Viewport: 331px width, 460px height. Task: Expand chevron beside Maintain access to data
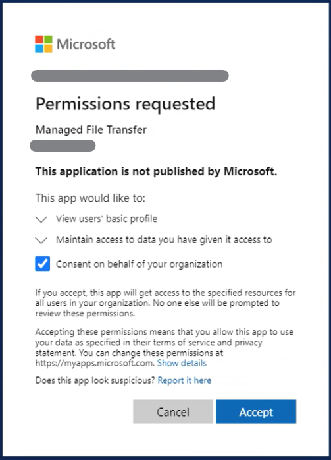click(x=41, y=241)
